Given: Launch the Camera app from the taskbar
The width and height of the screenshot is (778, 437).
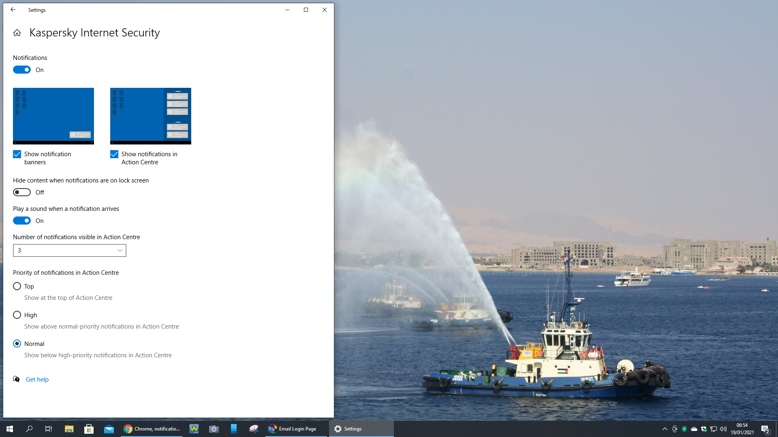Looking at the screenshot, I should [214, 429].
